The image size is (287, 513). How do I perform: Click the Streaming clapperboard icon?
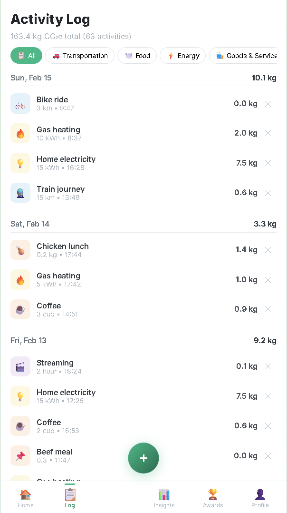pyautogui.click(x=20, y=366)
